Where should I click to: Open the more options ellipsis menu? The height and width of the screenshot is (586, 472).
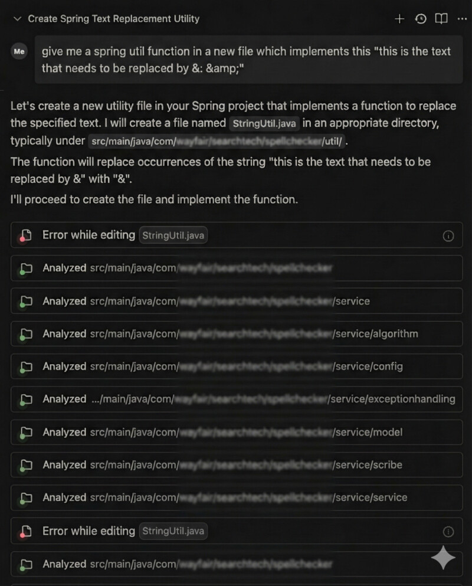pos(462,19)
